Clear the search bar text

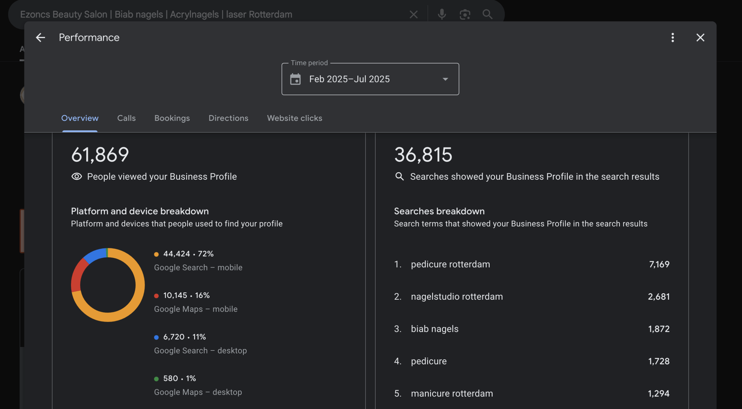(413, 14)
